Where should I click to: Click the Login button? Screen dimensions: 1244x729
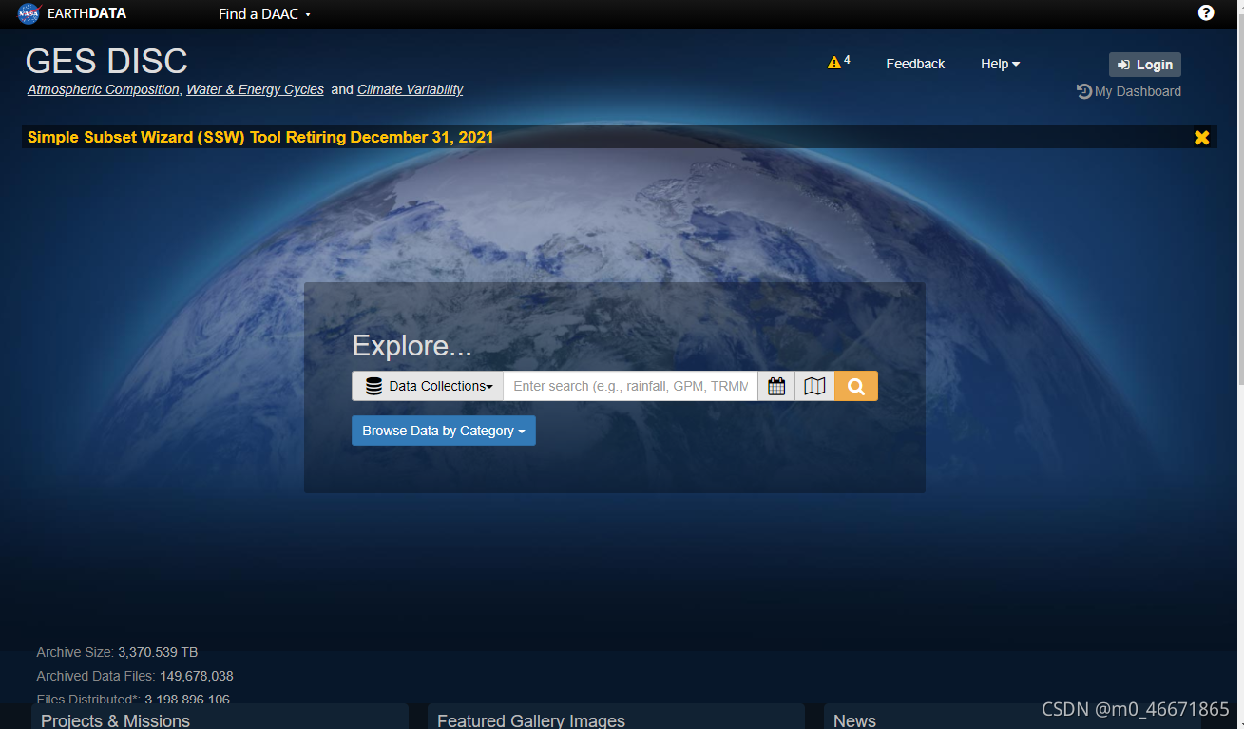coord(1145,65)
